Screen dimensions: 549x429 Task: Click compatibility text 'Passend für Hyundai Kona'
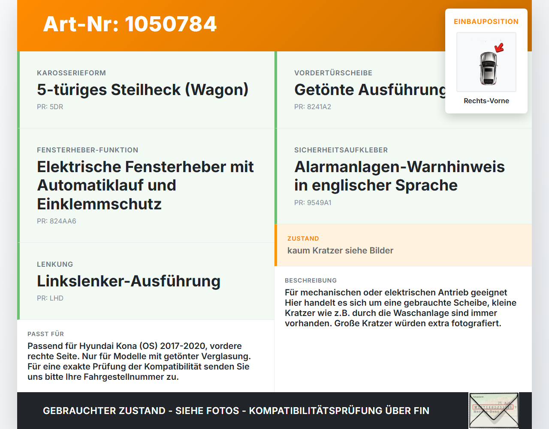139,361
